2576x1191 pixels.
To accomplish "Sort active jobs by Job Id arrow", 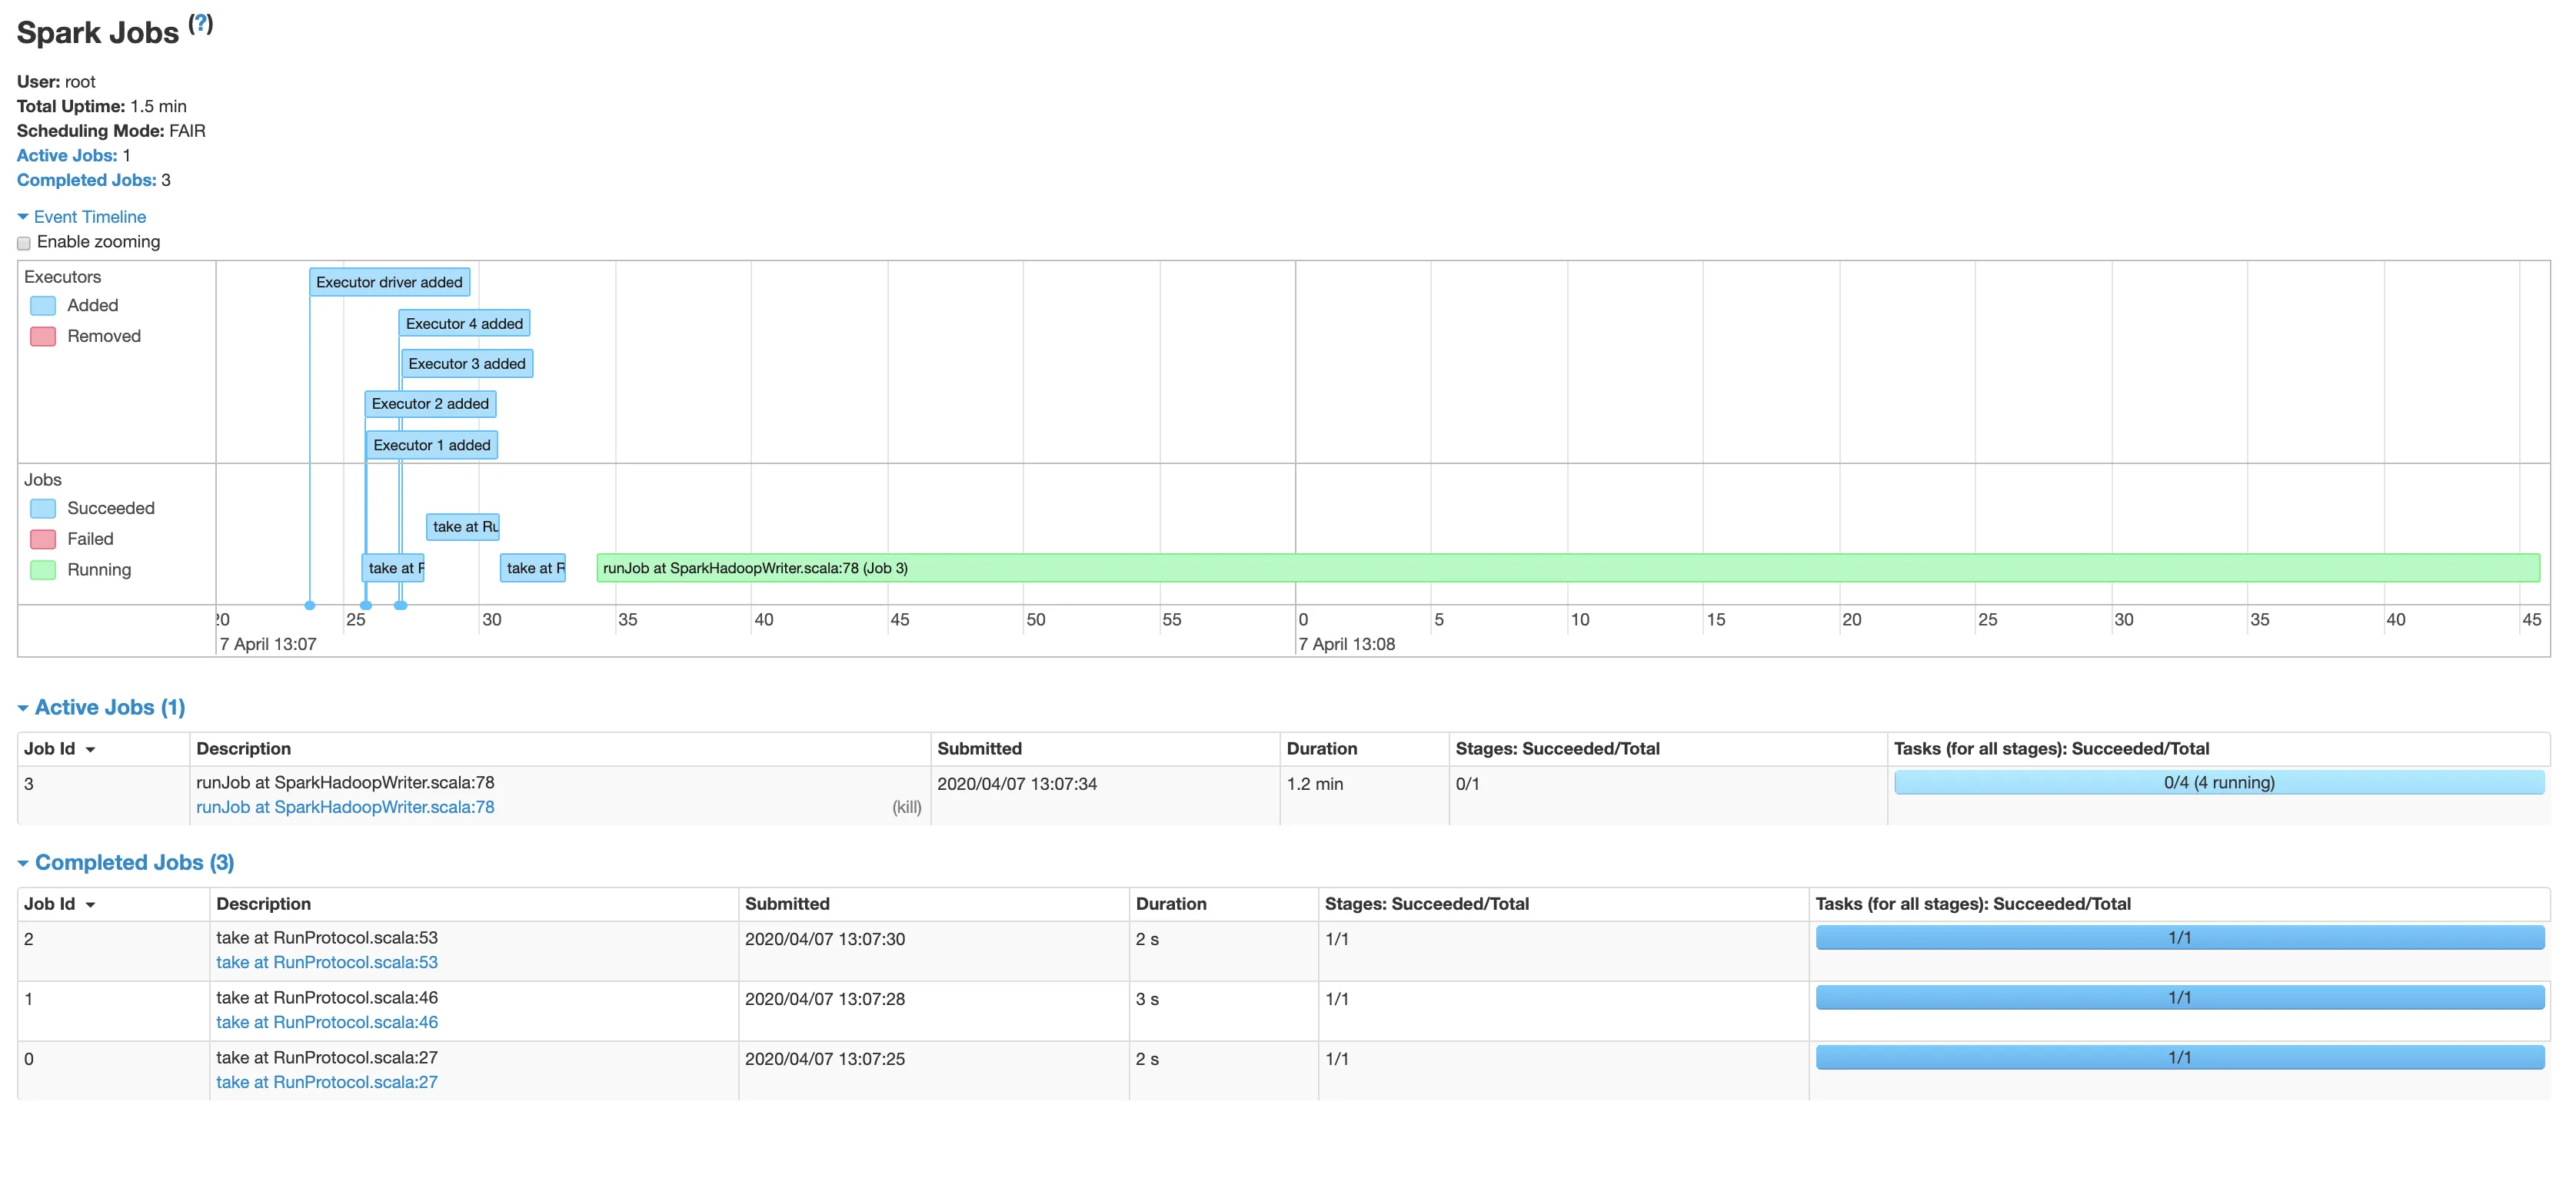I will pos(90,749).
